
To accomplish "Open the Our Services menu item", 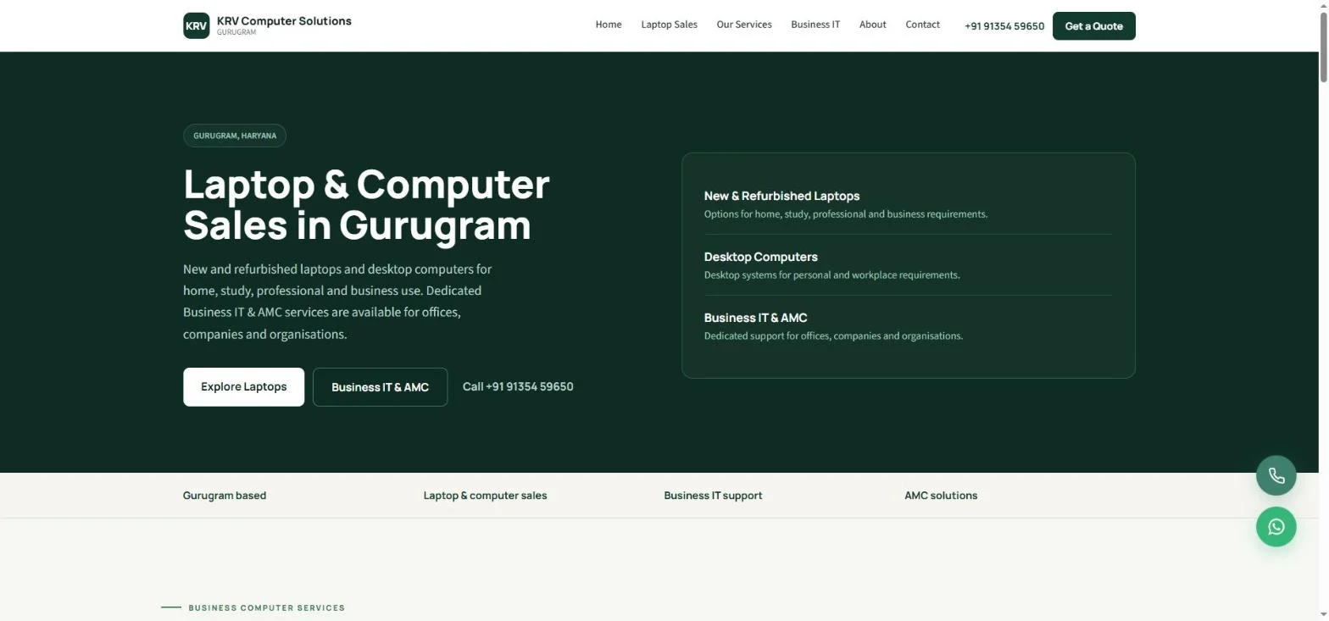I will 744,25.
